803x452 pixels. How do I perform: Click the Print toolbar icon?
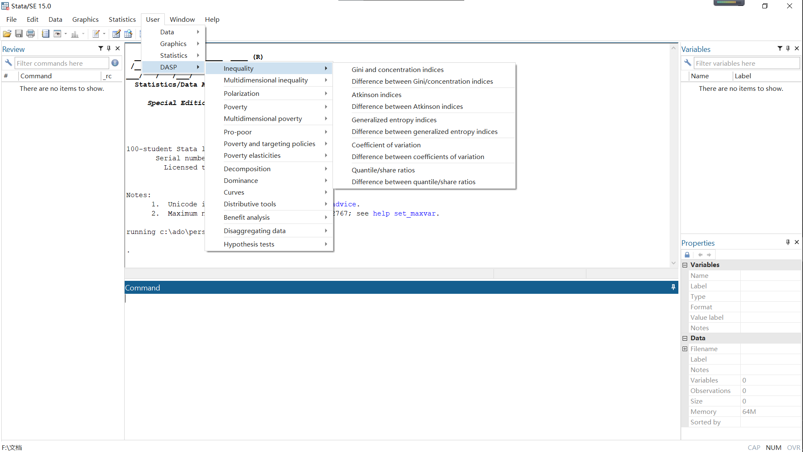point(31,34)
